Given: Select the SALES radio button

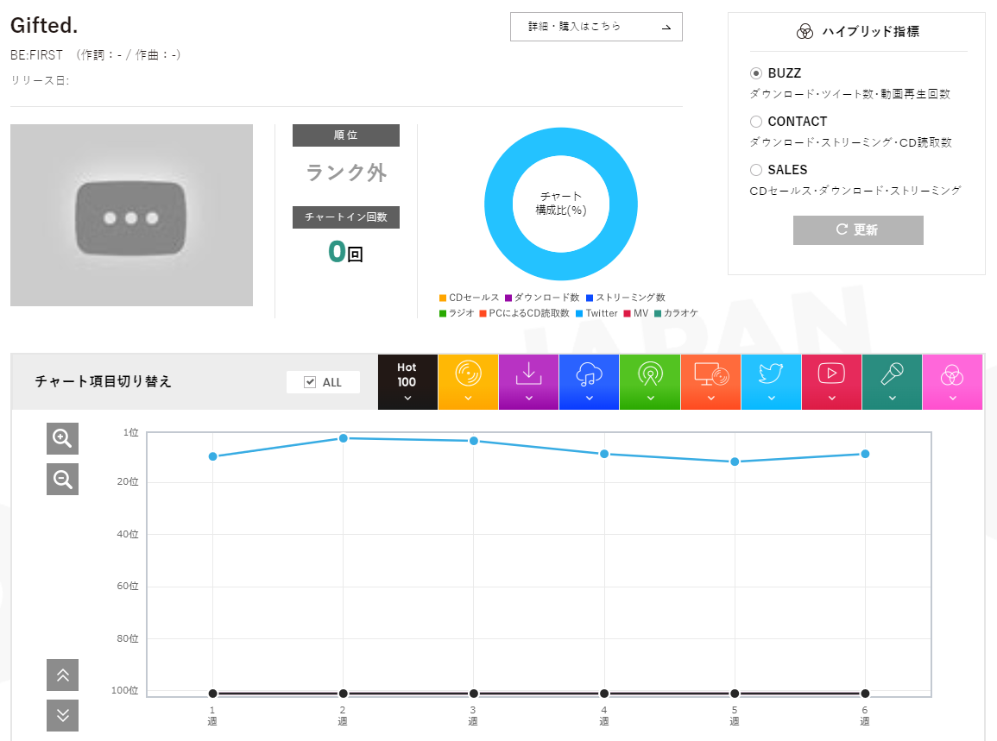Looking at the screenshot, I should click(x=756, y=170).
